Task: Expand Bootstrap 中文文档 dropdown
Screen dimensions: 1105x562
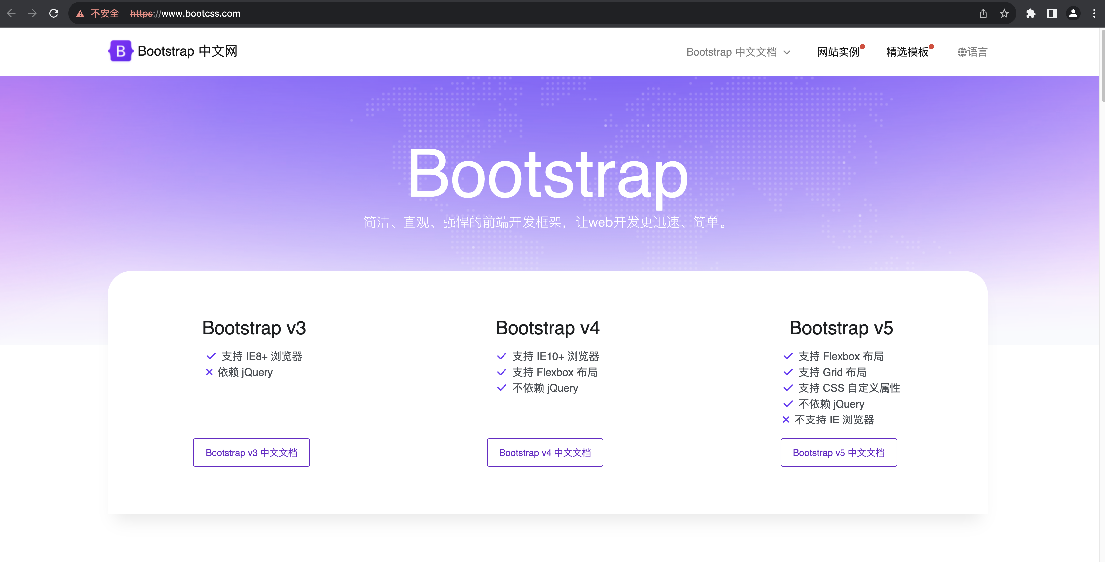Action: tap(738, 52)
